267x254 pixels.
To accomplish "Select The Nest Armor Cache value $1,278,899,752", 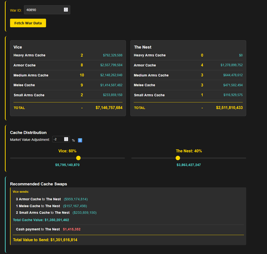I will (x=232, y=65).
